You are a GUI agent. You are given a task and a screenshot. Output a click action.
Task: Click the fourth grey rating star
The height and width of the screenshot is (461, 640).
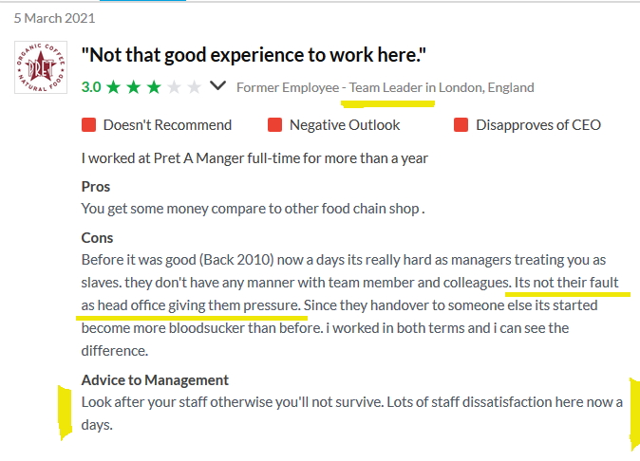coord(174,87)
